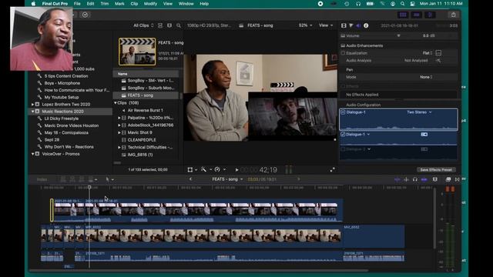The width and height of the screenshot is (493, 277).
Task: Collapse the Music Reactions 2020 event
Action: pos(32,112)
